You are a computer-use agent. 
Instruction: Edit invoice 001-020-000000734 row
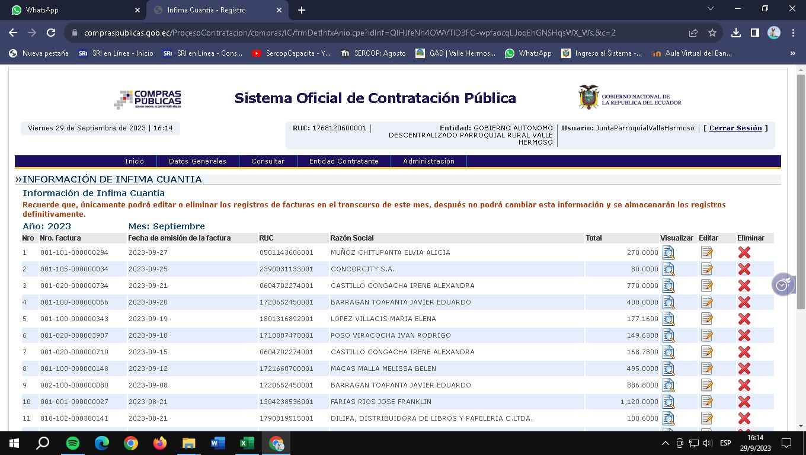(x=706, y=286)
